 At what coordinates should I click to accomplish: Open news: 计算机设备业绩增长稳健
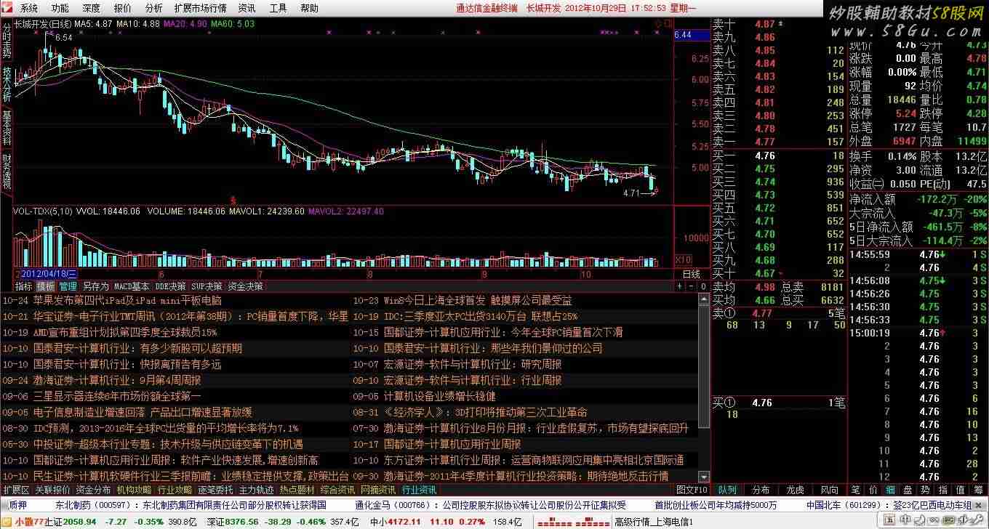[440, 396]
